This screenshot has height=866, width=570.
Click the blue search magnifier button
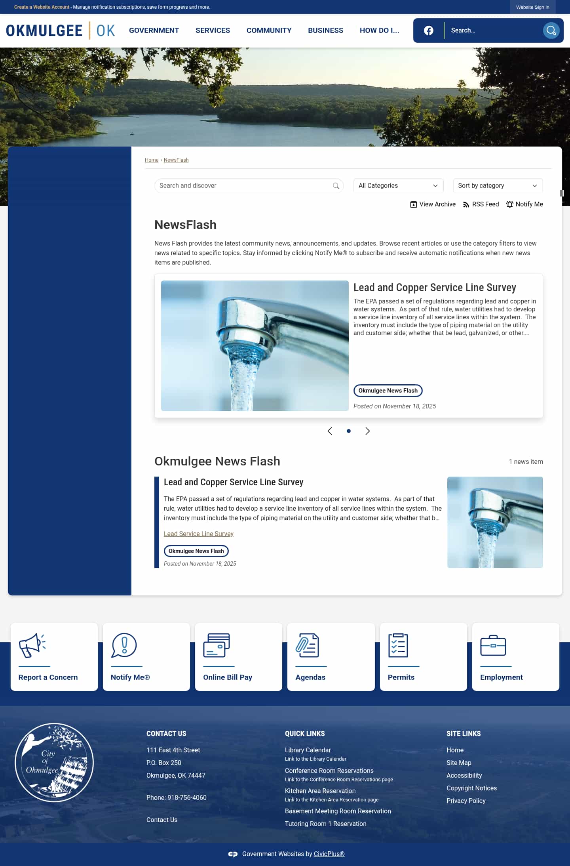[551, 31]
